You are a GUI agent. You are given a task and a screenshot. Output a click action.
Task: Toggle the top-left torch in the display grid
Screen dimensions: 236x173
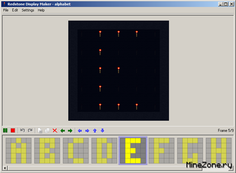pyautogui.click(x=100, y=33)
